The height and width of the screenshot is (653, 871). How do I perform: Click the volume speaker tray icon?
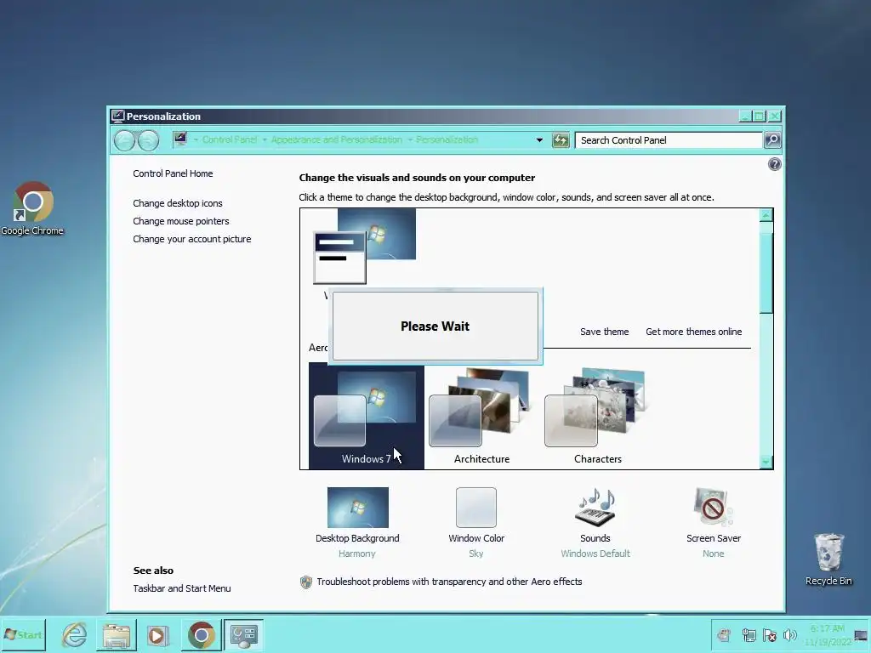click(x=789, y=635)
